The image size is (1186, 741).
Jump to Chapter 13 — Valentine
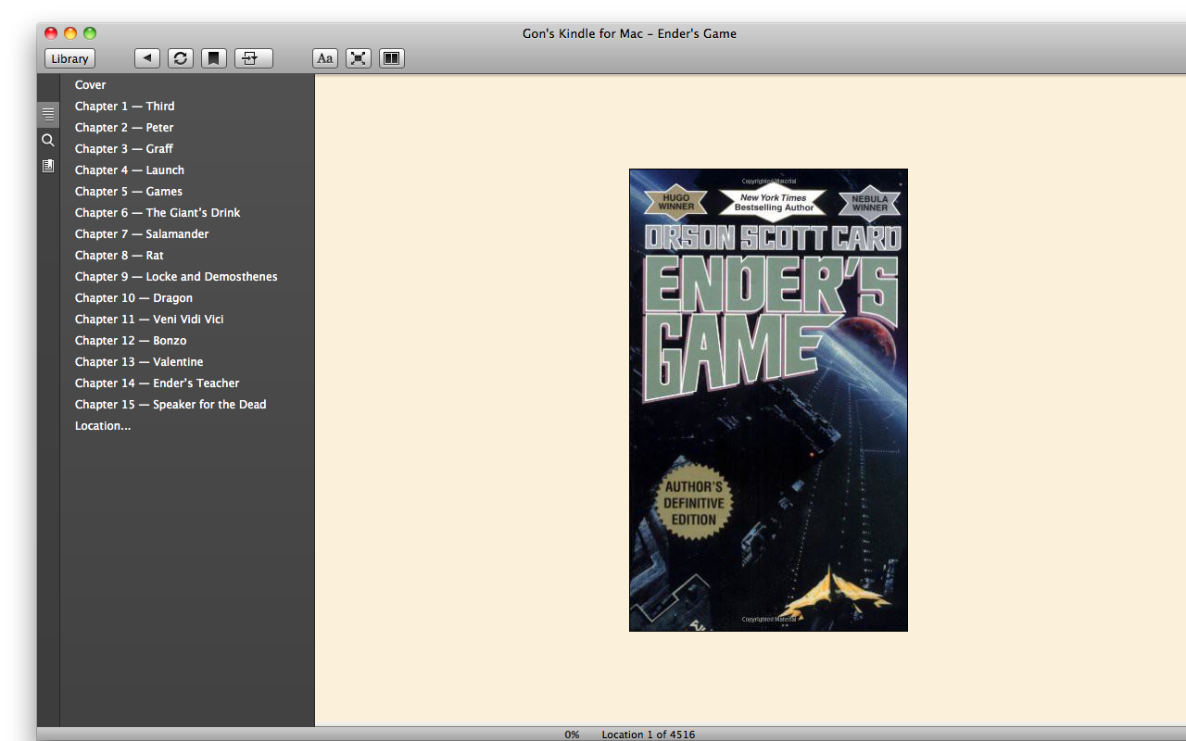[139, 362]
